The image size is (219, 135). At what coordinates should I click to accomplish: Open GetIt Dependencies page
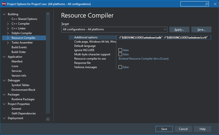24,113
